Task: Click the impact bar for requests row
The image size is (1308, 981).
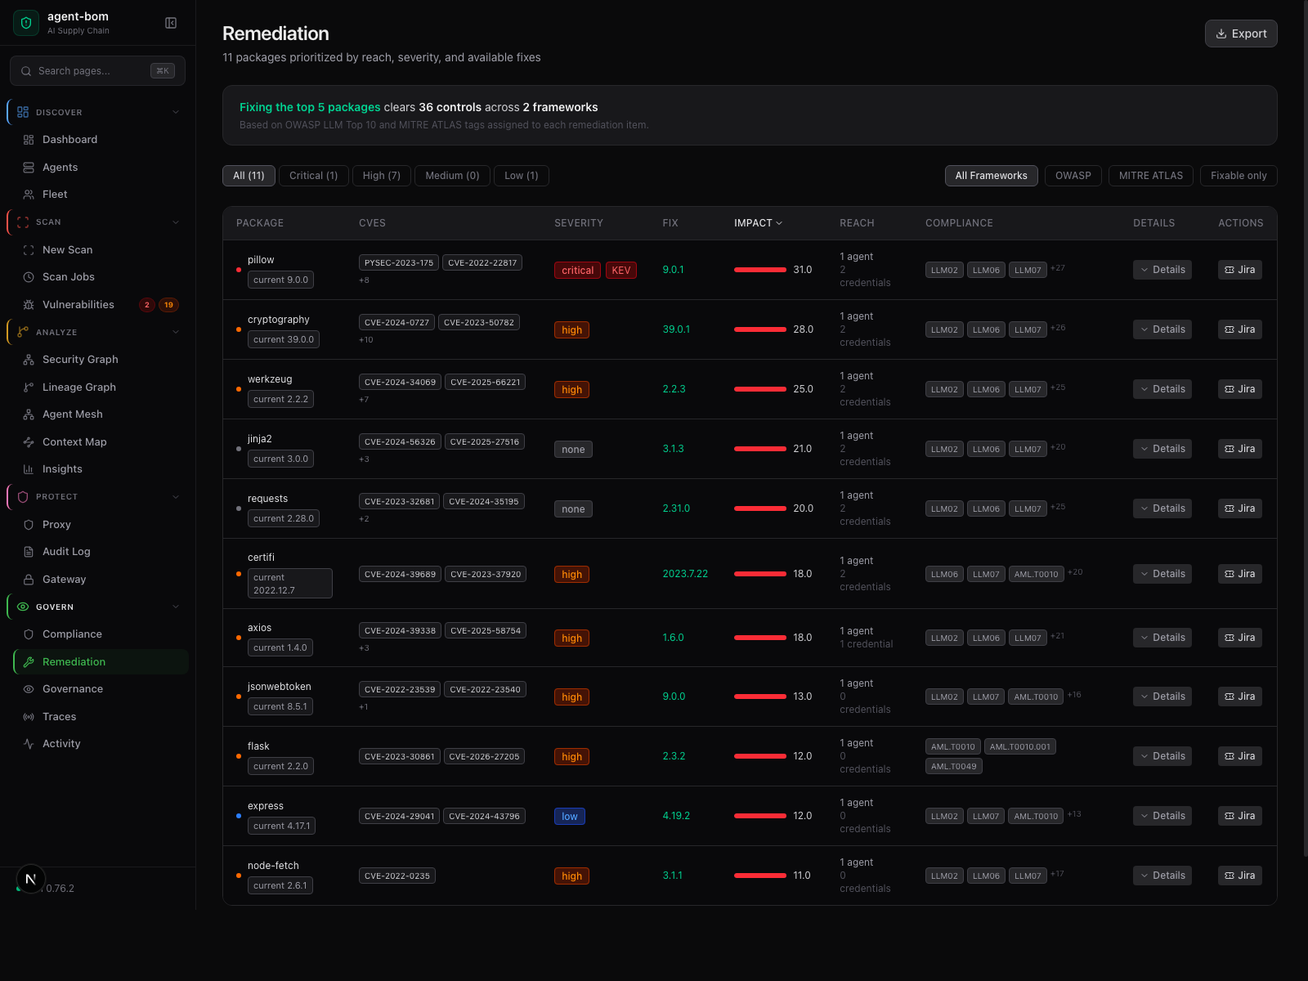Action: pyautogui.click(x=760, y=508)
